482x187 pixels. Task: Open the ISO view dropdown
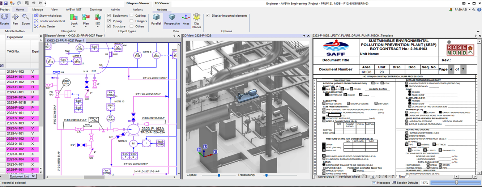coord(98,24)
